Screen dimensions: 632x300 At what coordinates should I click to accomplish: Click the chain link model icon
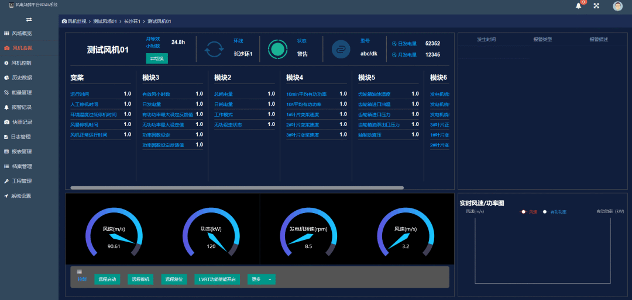tap(341, 50)
